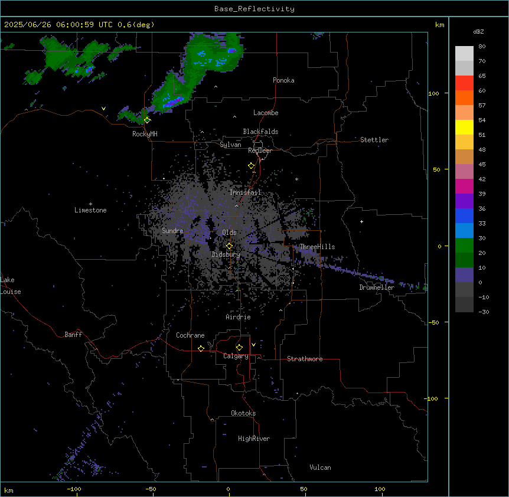Image resolution: width=509 pixels, height=497 pixels.
Task: Click the -100 tick on bottom horizontal axis
Action: pyautogui.click(x=74, y=489)
